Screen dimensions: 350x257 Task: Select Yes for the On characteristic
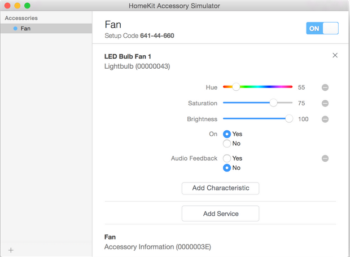click(227, 134)
